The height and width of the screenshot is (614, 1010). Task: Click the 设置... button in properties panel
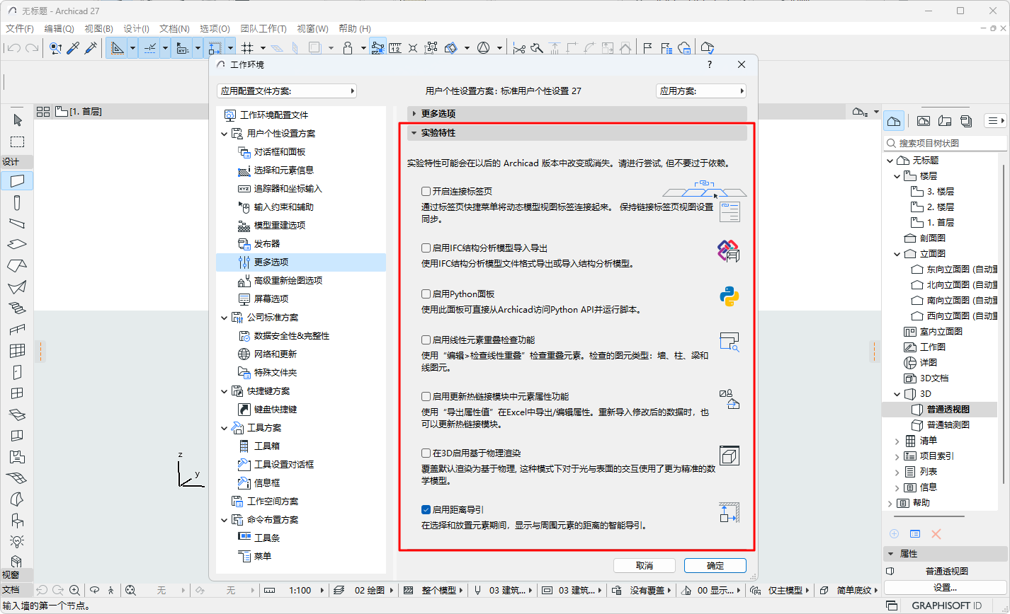point(945,588)
